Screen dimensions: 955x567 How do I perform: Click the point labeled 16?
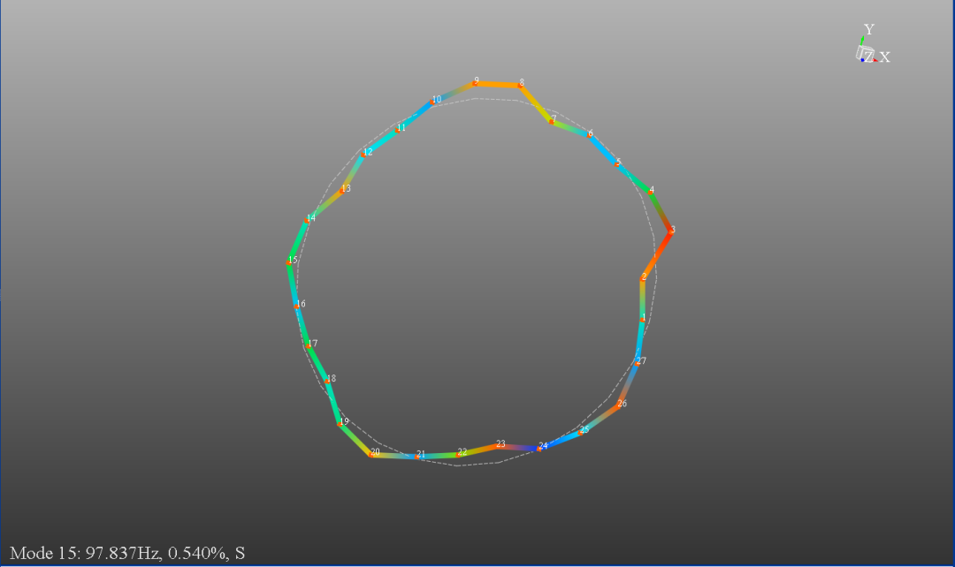[x=297, y=306]
